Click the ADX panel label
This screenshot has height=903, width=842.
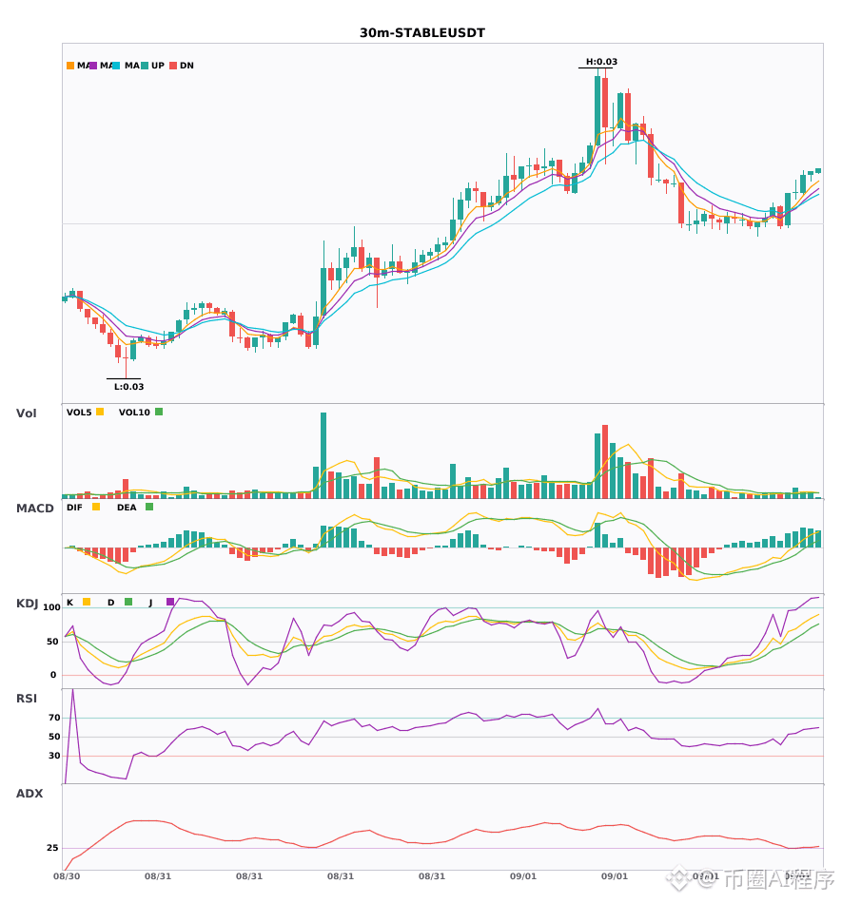pyautogui.click(x=29, y=794)
